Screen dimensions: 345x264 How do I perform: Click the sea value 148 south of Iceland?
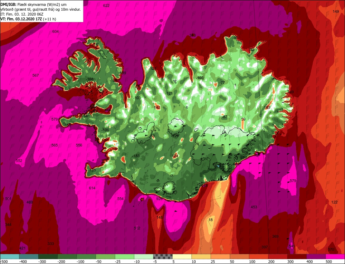pyautogui.click(x=159, y=217)
